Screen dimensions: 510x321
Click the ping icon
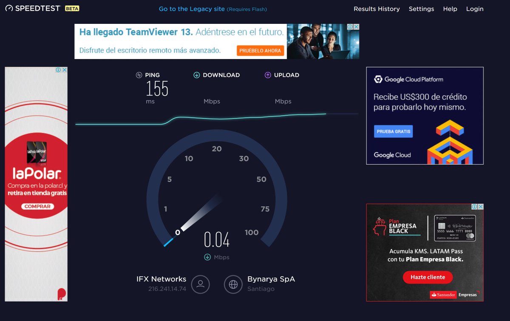[139, 75]
